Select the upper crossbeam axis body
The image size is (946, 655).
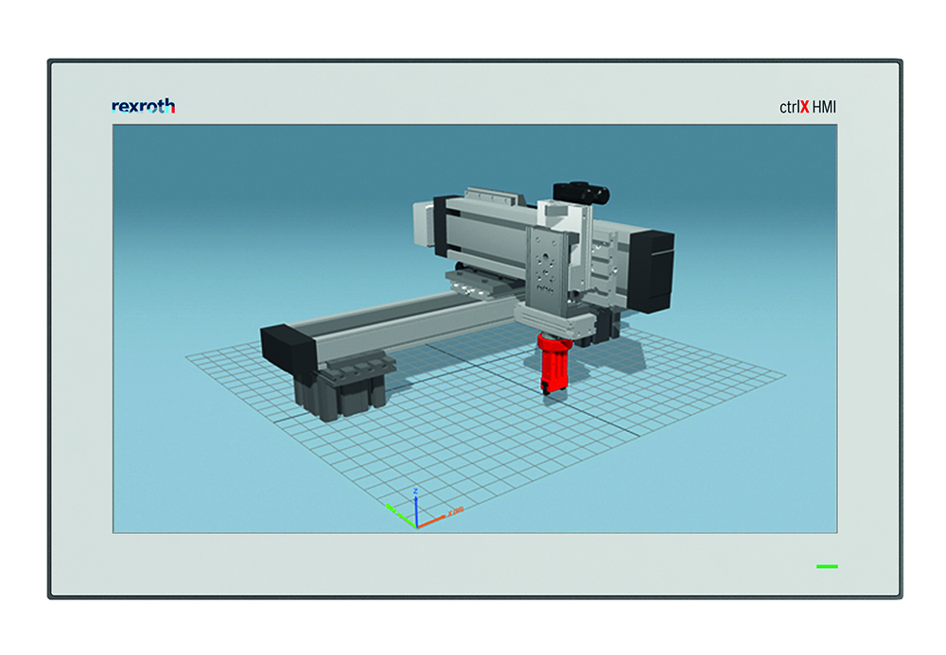492,232
